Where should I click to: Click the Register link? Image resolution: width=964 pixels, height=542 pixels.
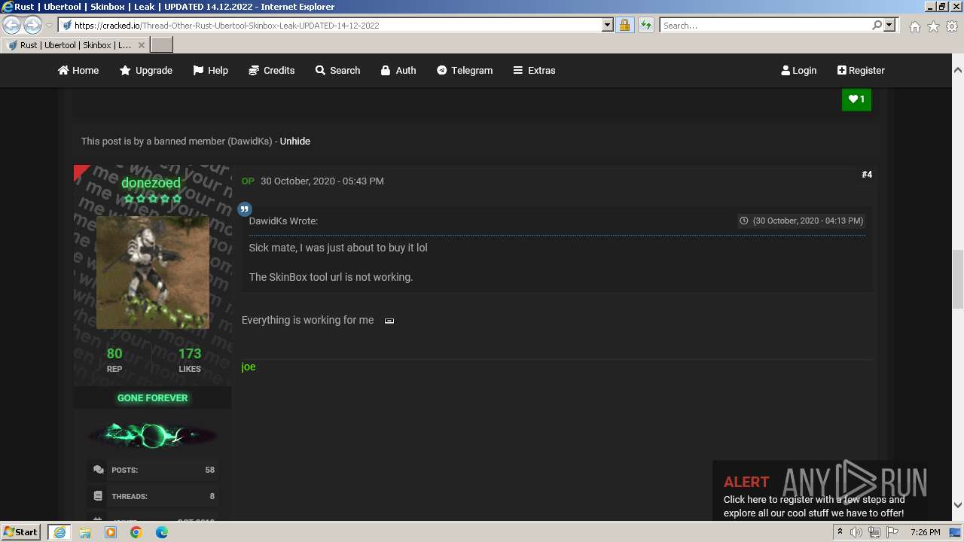861,70
